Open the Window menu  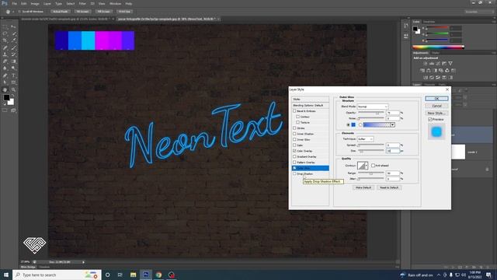(115, 3)
